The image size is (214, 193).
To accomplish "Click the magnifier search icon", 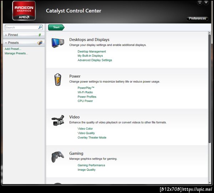I will point(40,27).
